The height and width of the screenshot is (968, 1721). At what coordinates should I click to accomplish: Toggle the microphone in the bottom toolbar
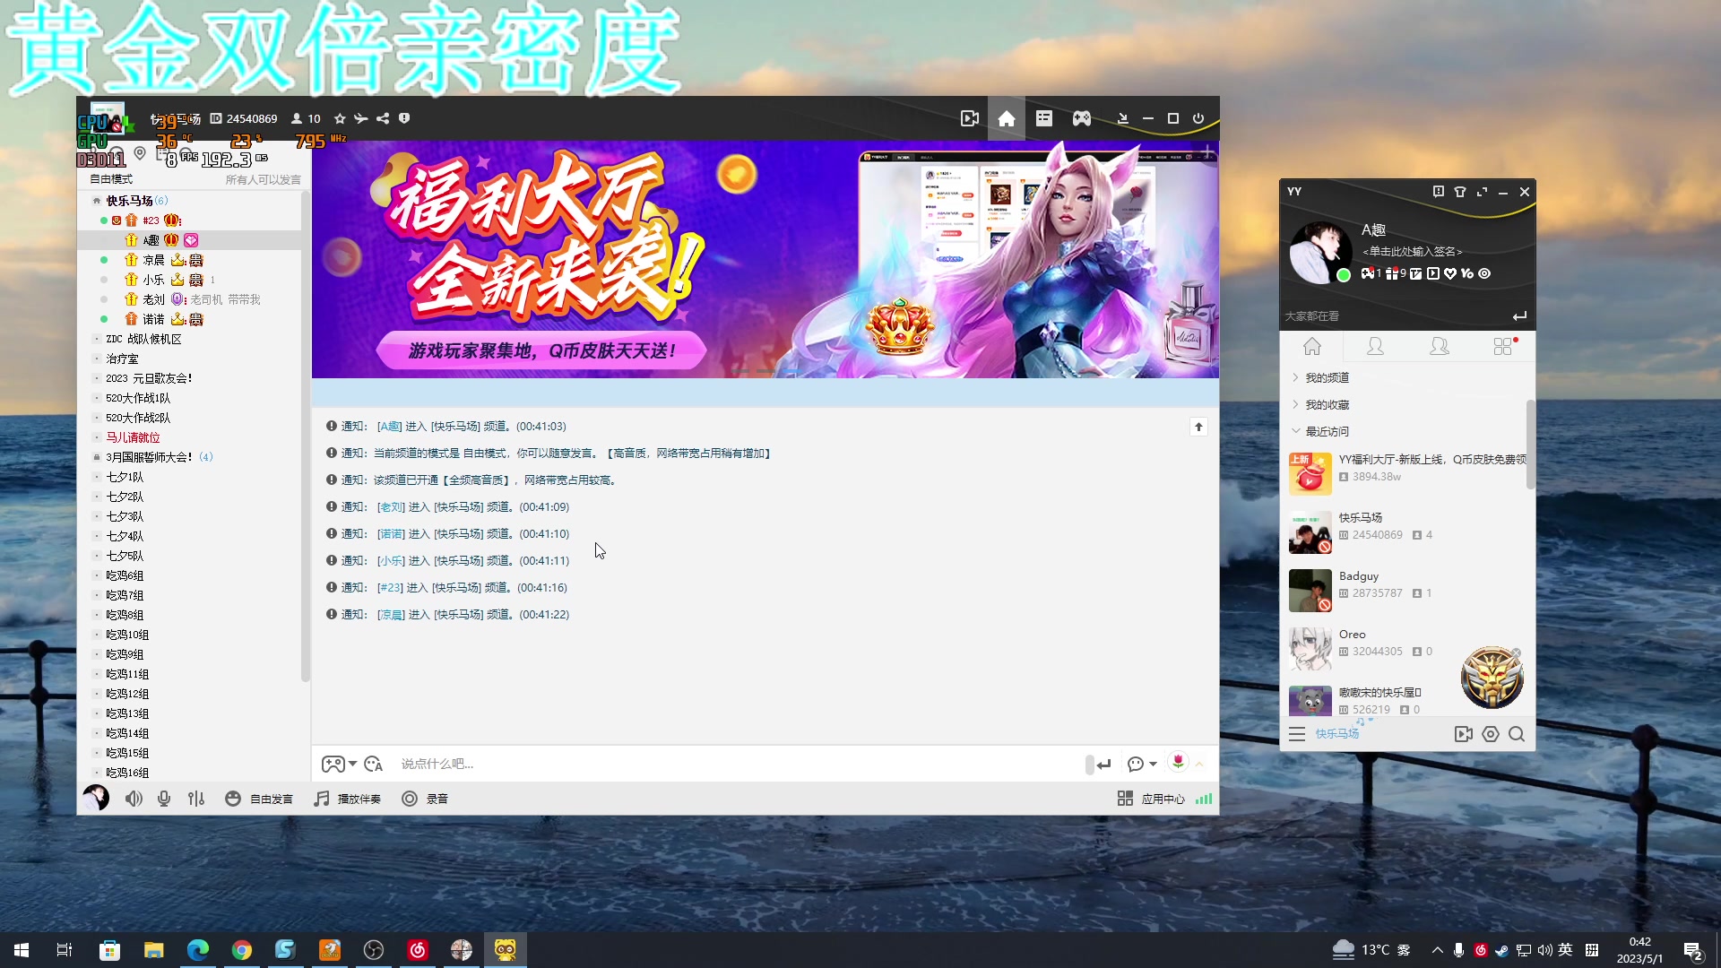(x=164, y=799)
